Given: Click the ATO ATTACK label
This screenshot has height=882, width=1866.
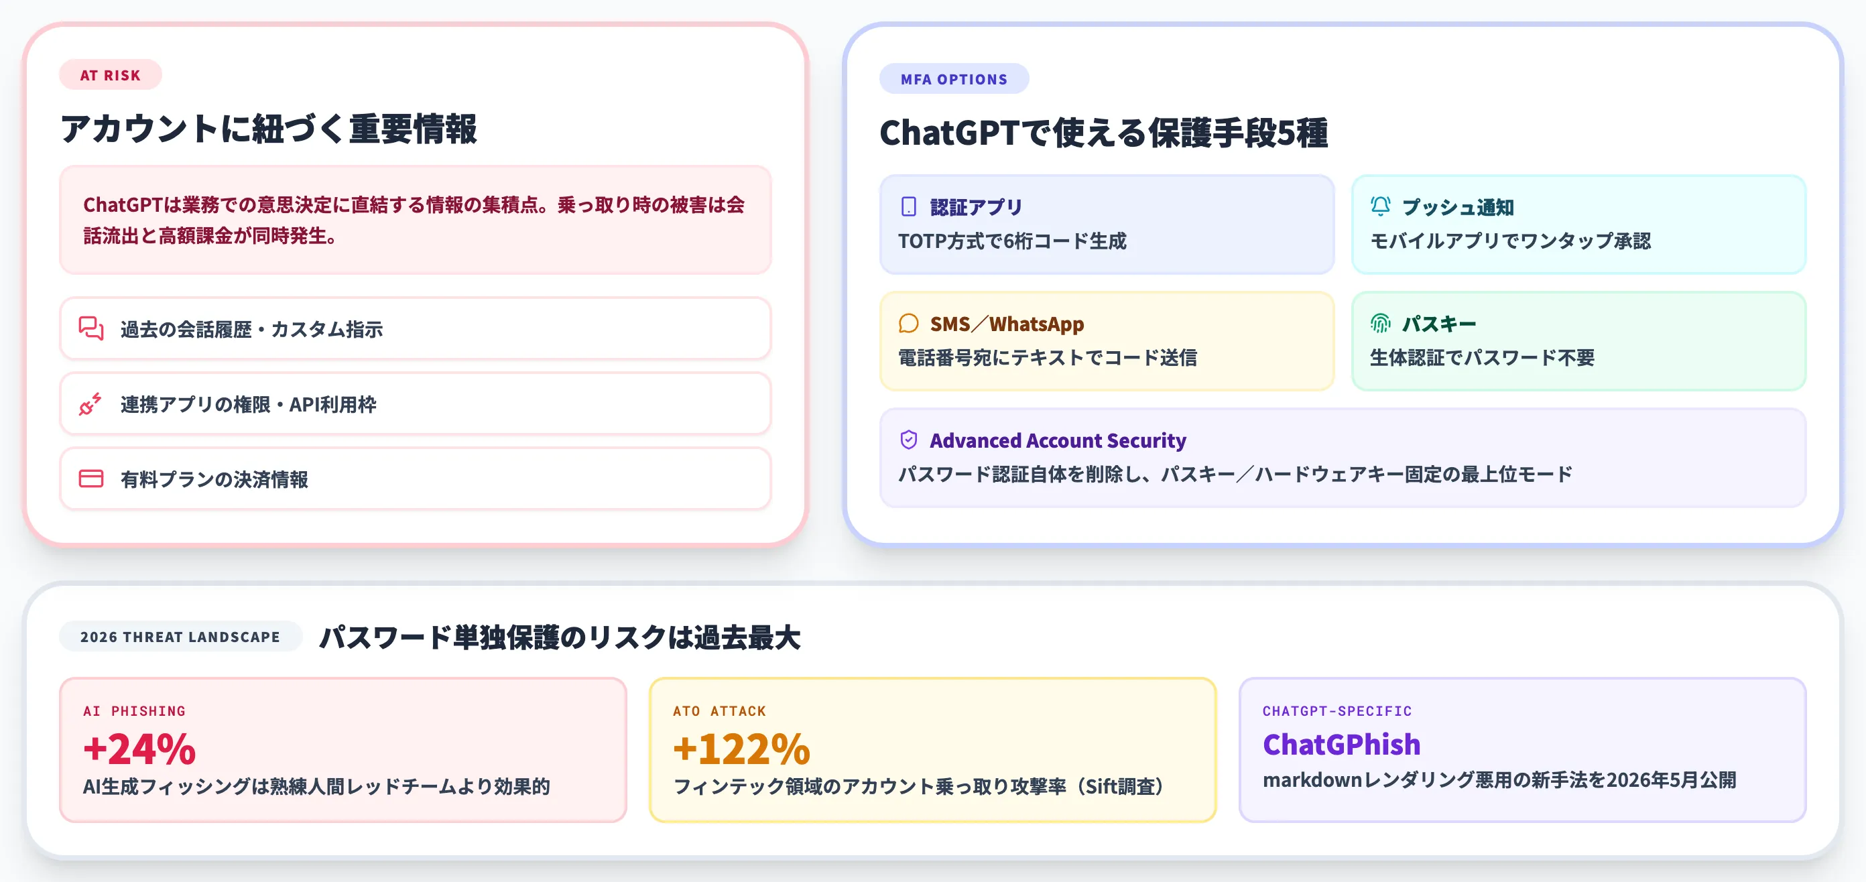Looking at the screenshot, I should point(719,711).
